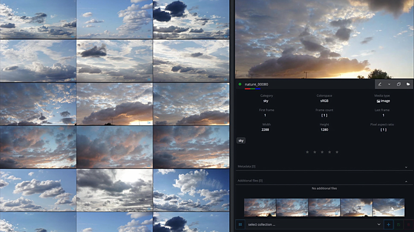Click the image media type icon
This screenshot has height=232, width=414.
click(x=378, y=101)
